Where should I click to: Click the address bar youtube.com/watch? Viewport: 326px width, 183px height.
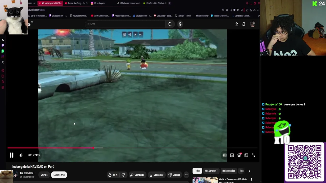click(36, 10)
